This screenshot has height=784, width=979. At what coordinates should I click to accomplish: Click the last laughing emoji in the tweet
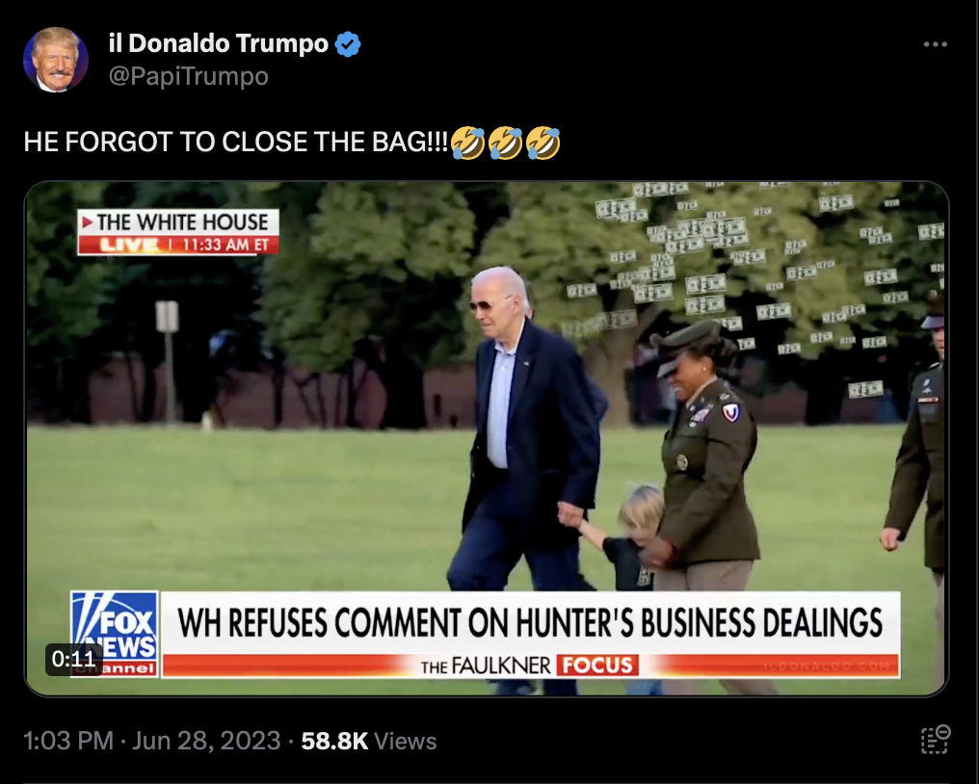[x=542, y=143]
